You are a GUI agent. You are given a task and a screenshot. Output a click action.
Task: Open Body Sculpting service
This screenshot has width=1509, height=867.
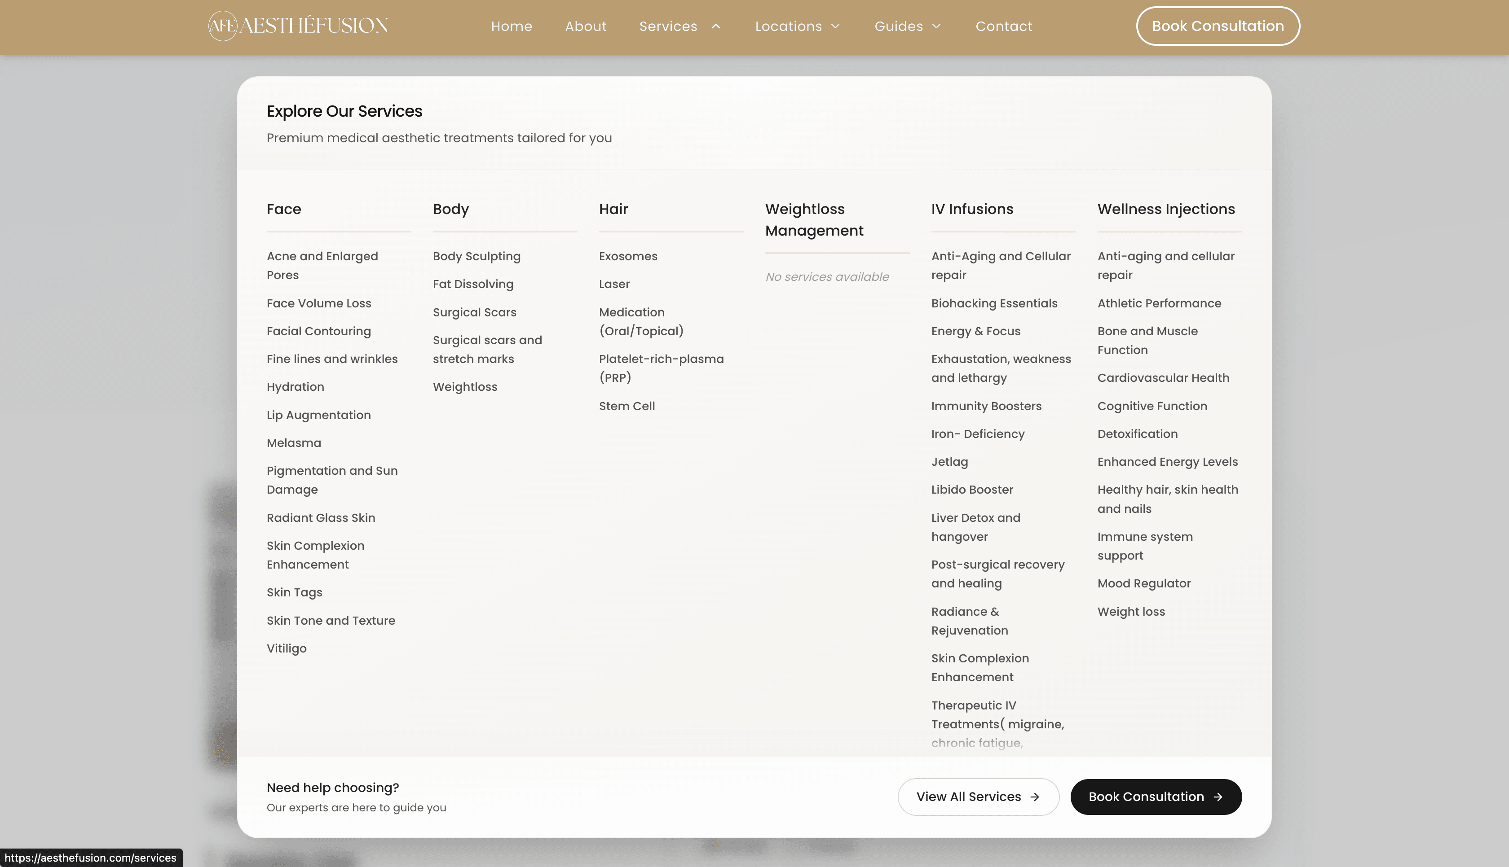point(477,256)
